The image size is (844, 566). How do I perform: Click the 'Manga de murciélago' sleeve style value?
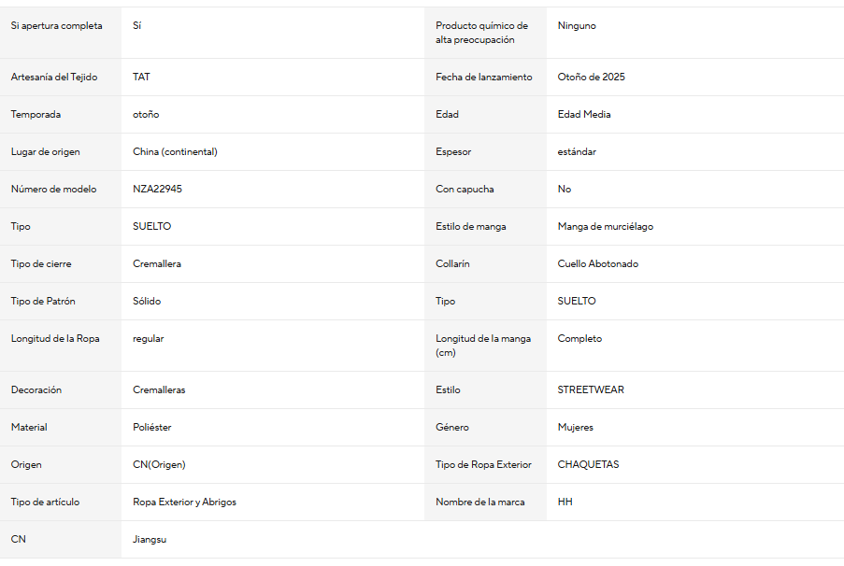point(605,227)
